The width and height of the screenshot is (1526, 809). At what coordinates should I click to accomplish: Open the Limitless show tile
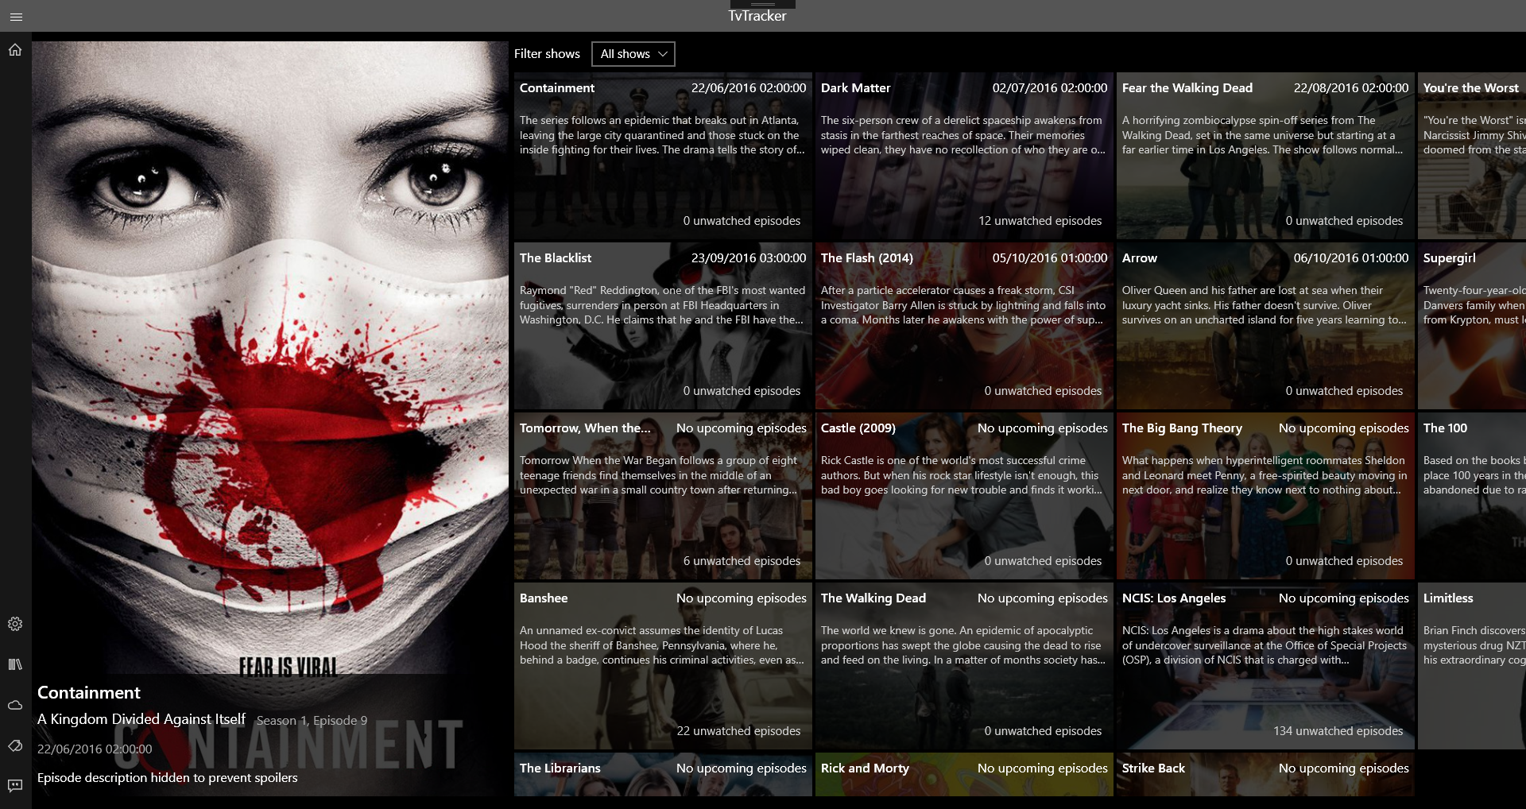pos(1472,666)
